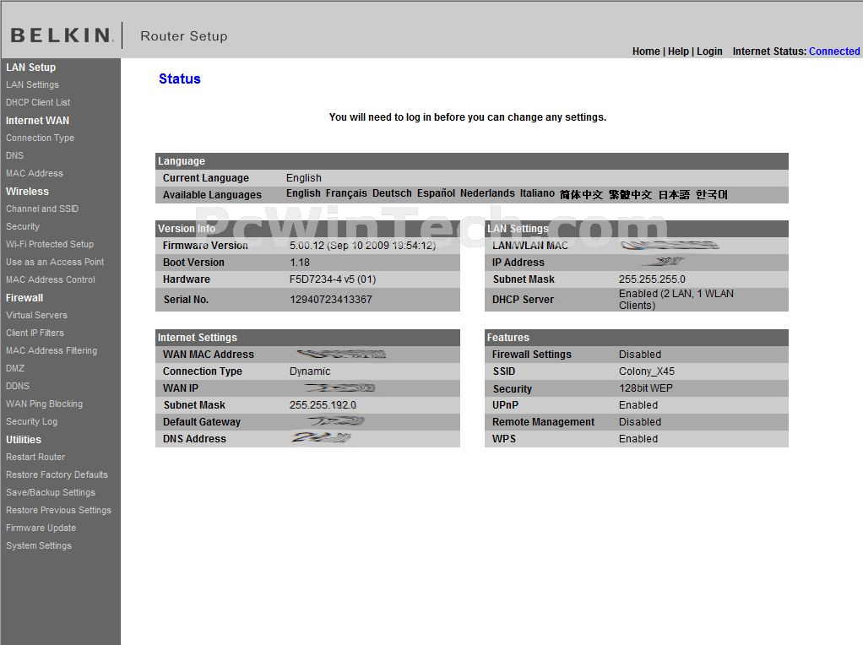Open Firmware Update page
The image size is (863, 645).
point(41,528)
